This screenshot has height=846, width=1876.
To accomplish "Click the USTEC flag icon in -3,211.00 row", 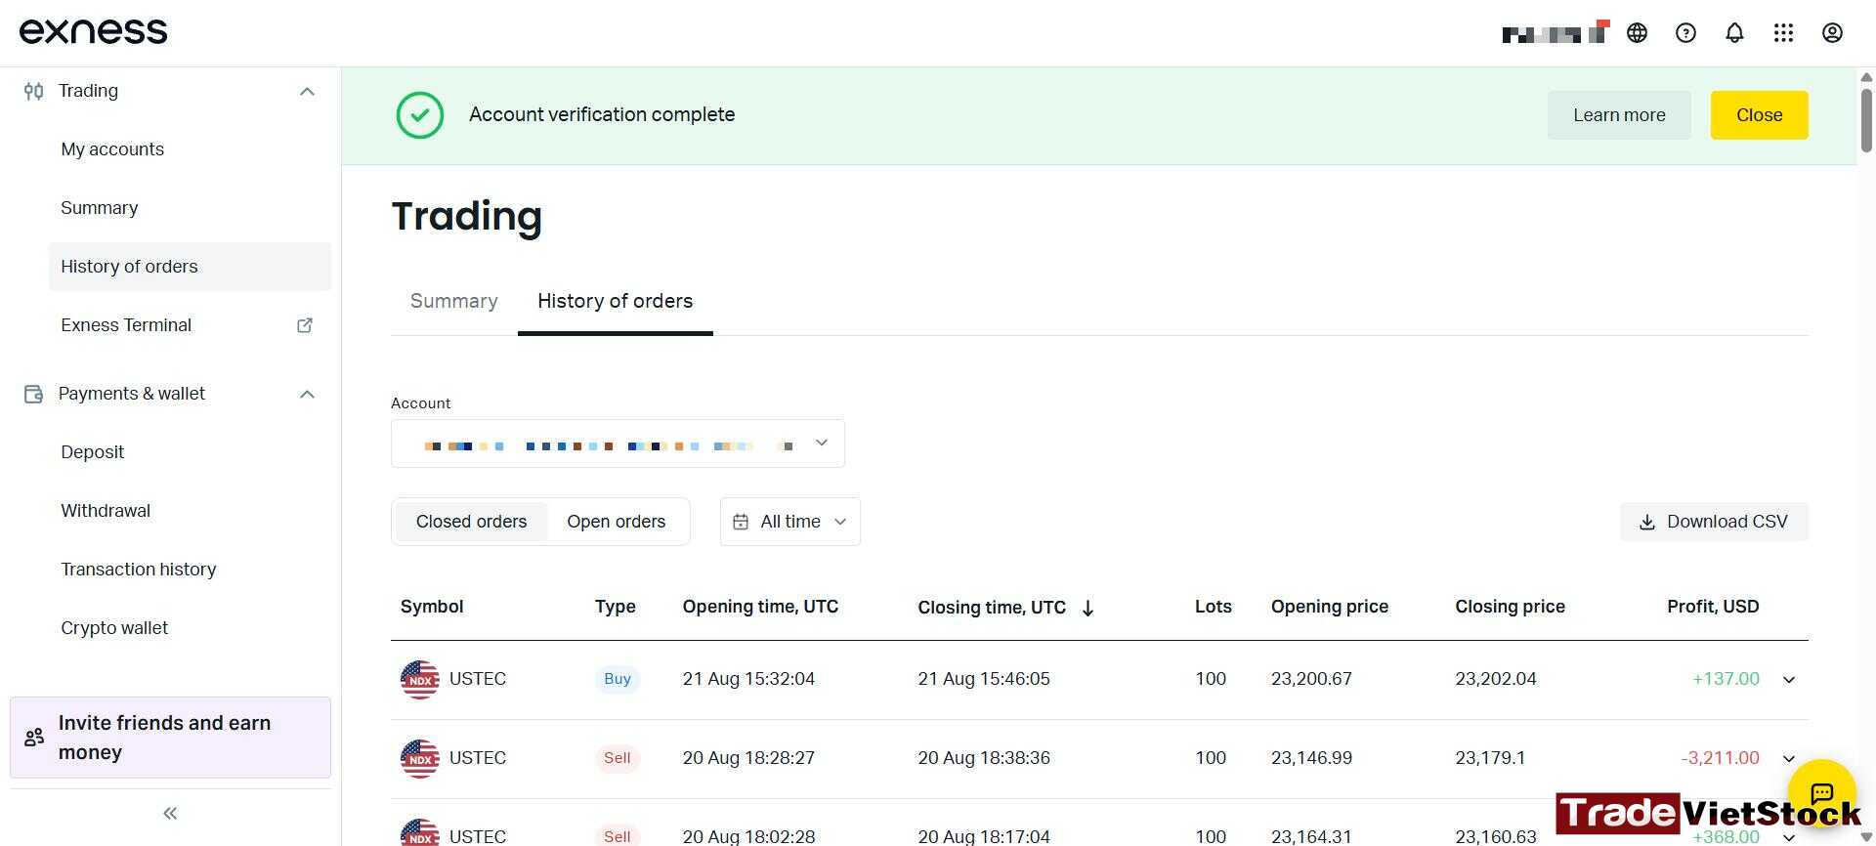I will point(420,758).
